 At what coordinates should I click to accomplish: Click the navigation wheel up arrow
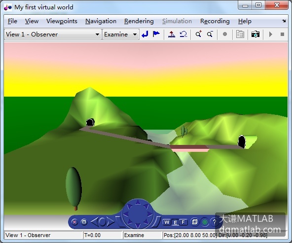coord(138,202)
